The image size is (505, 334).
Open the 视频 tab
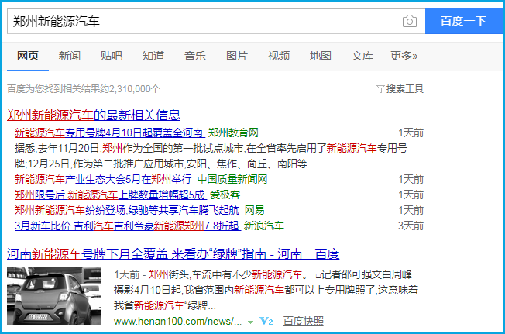point(279,56)
